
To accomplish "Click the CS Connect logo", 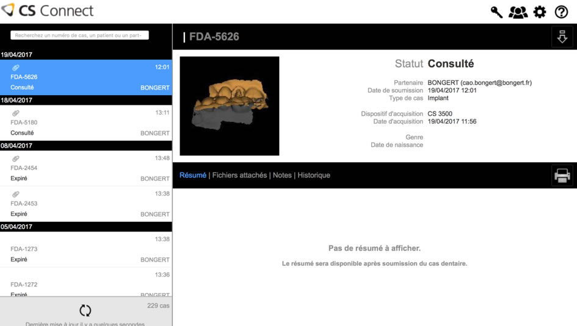I will click(48, 11).
